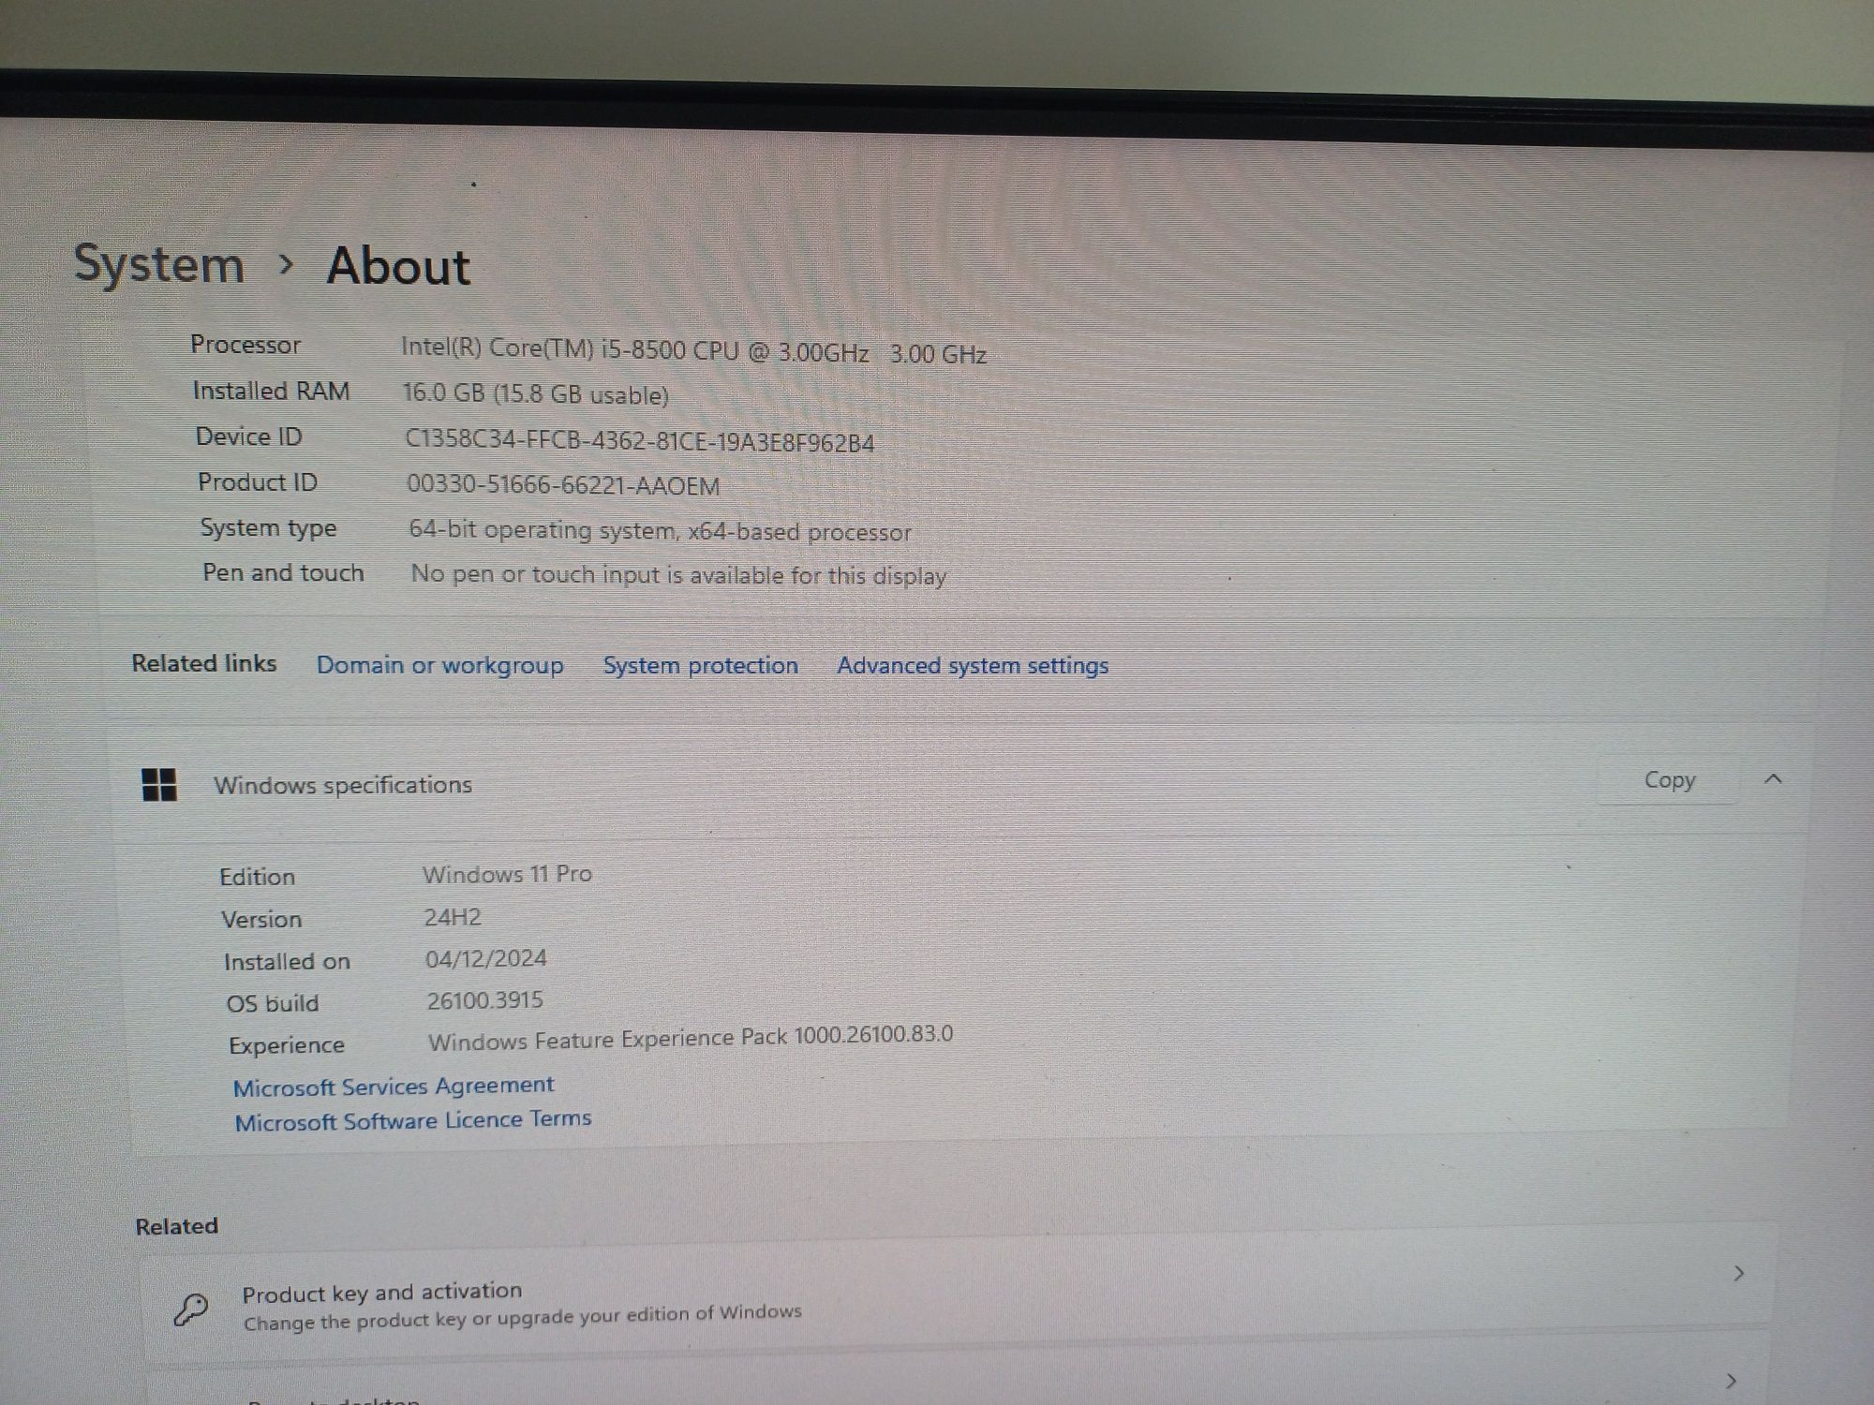This screenshot has height=1405, width=1874.
Task: Click the OS build label
Action: [273, 1003]
